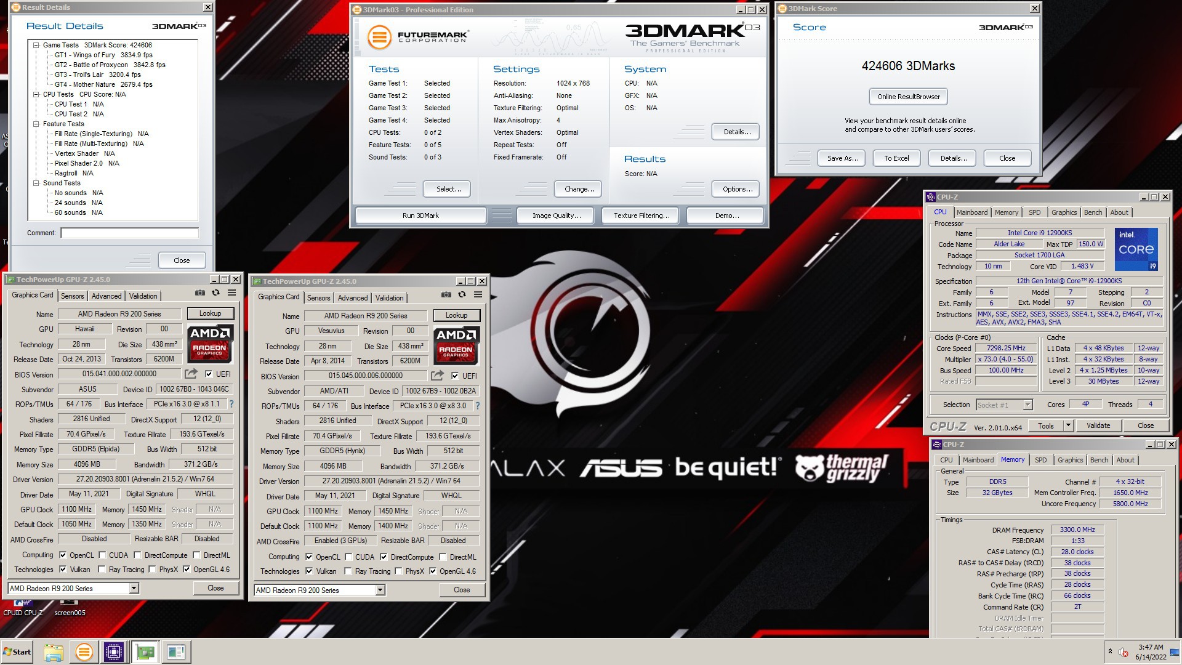The height and width of the screenshot is (665, 1182).
Task: Toggle OpenCL checkbox in left GPU-Z
Action: (x=62, y=555)
